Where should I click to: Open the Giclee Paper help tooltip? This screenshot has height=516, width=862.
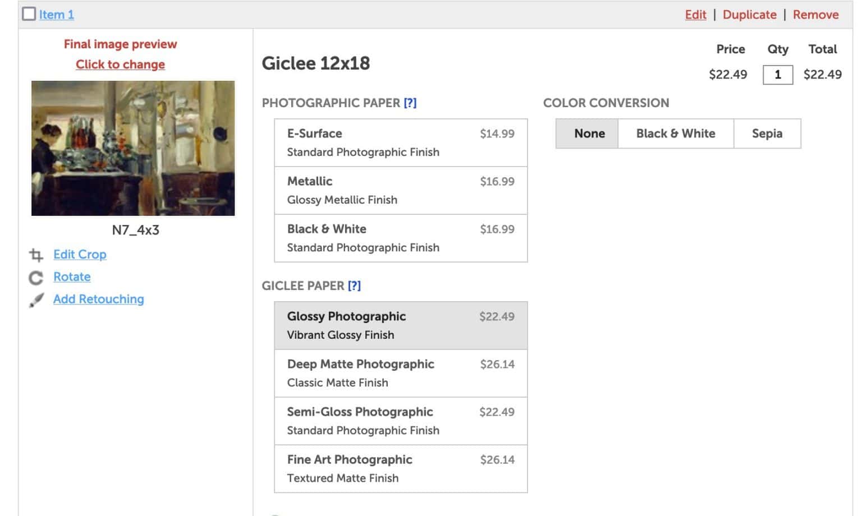355,286
